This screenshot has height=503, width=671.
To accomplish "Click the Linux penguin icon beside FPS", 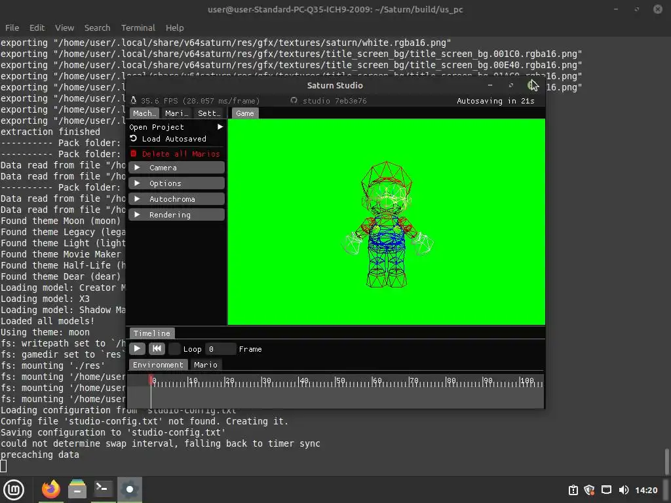I will tap(134, 100).
